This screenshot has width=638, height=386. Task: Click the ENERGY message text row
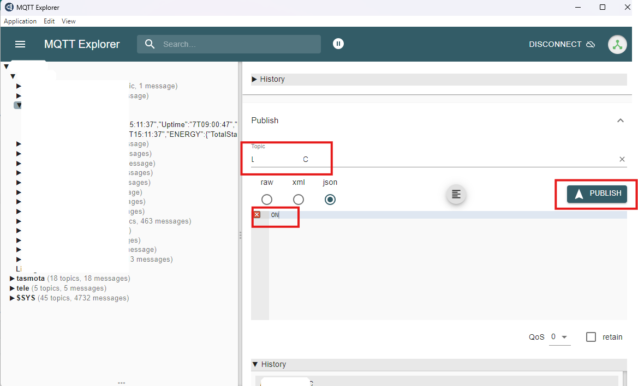[x=183, y=134]
